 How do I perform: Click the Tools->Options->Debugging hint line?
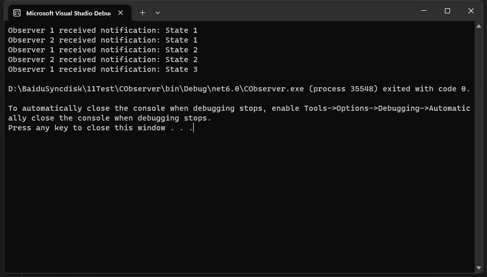coord(239,113)
